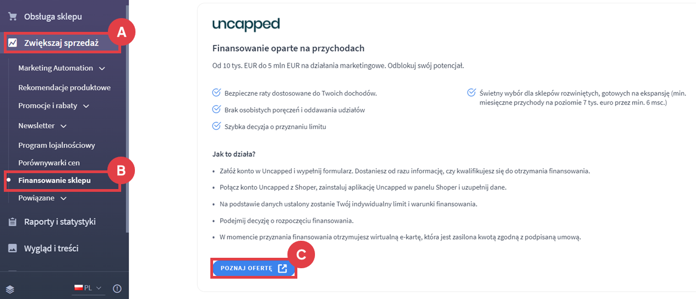This screenshot has width=696, height=299.
Task: Click the image icon for Wygląd i treści
Action: [13, 248]
